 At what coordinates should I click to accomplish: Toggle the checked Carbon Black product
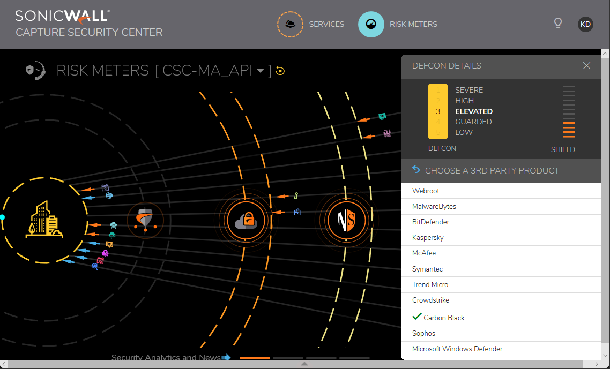[x=501, y=317]
